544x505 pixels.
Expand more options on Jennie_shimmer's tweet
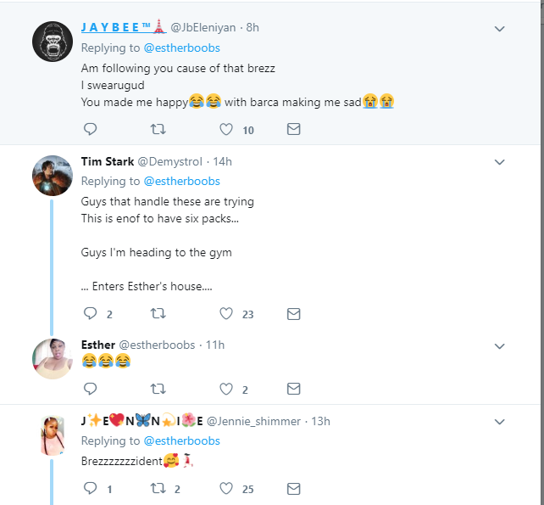(x=500, y=421)
